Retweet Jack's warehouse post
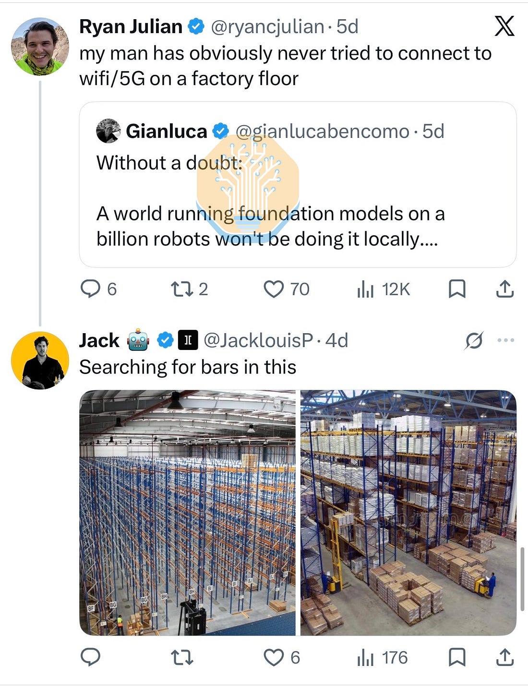The height and width of the screenshot is (686, 528). 182,657
